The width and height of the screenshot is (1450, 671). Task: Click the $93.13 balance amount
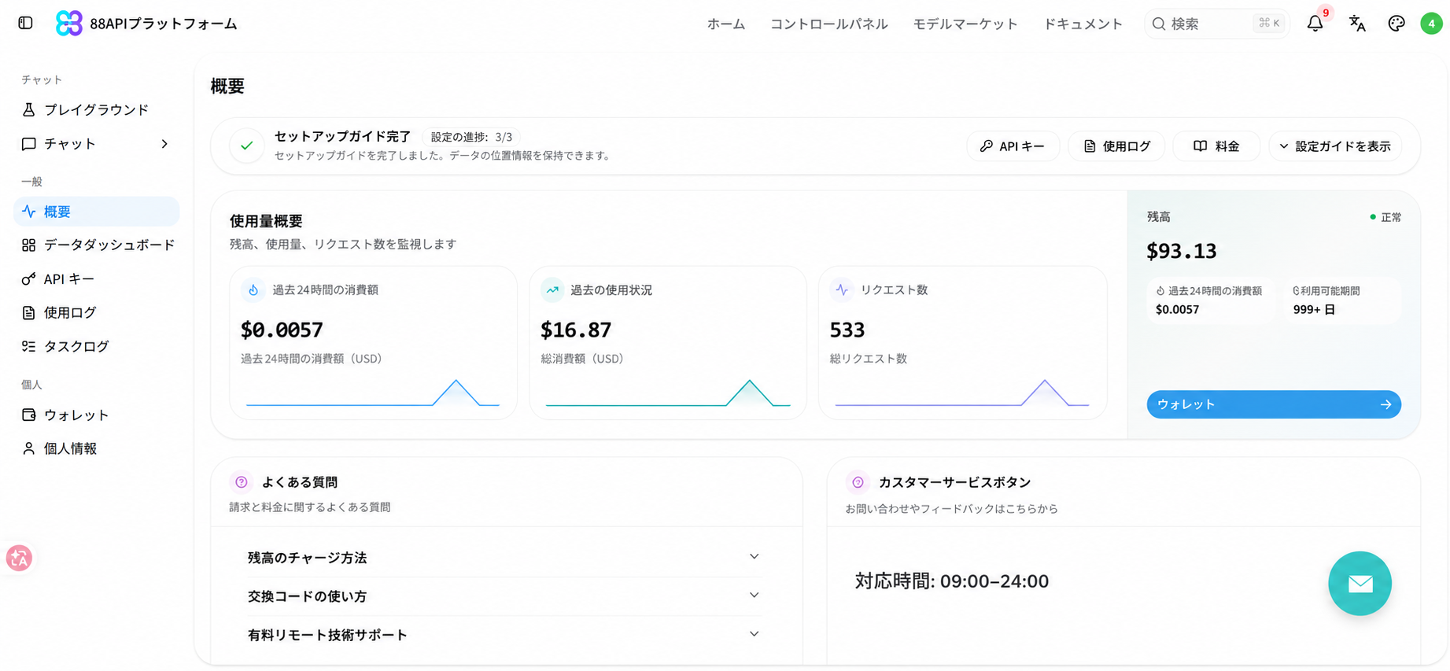[x=1182, y=251]
